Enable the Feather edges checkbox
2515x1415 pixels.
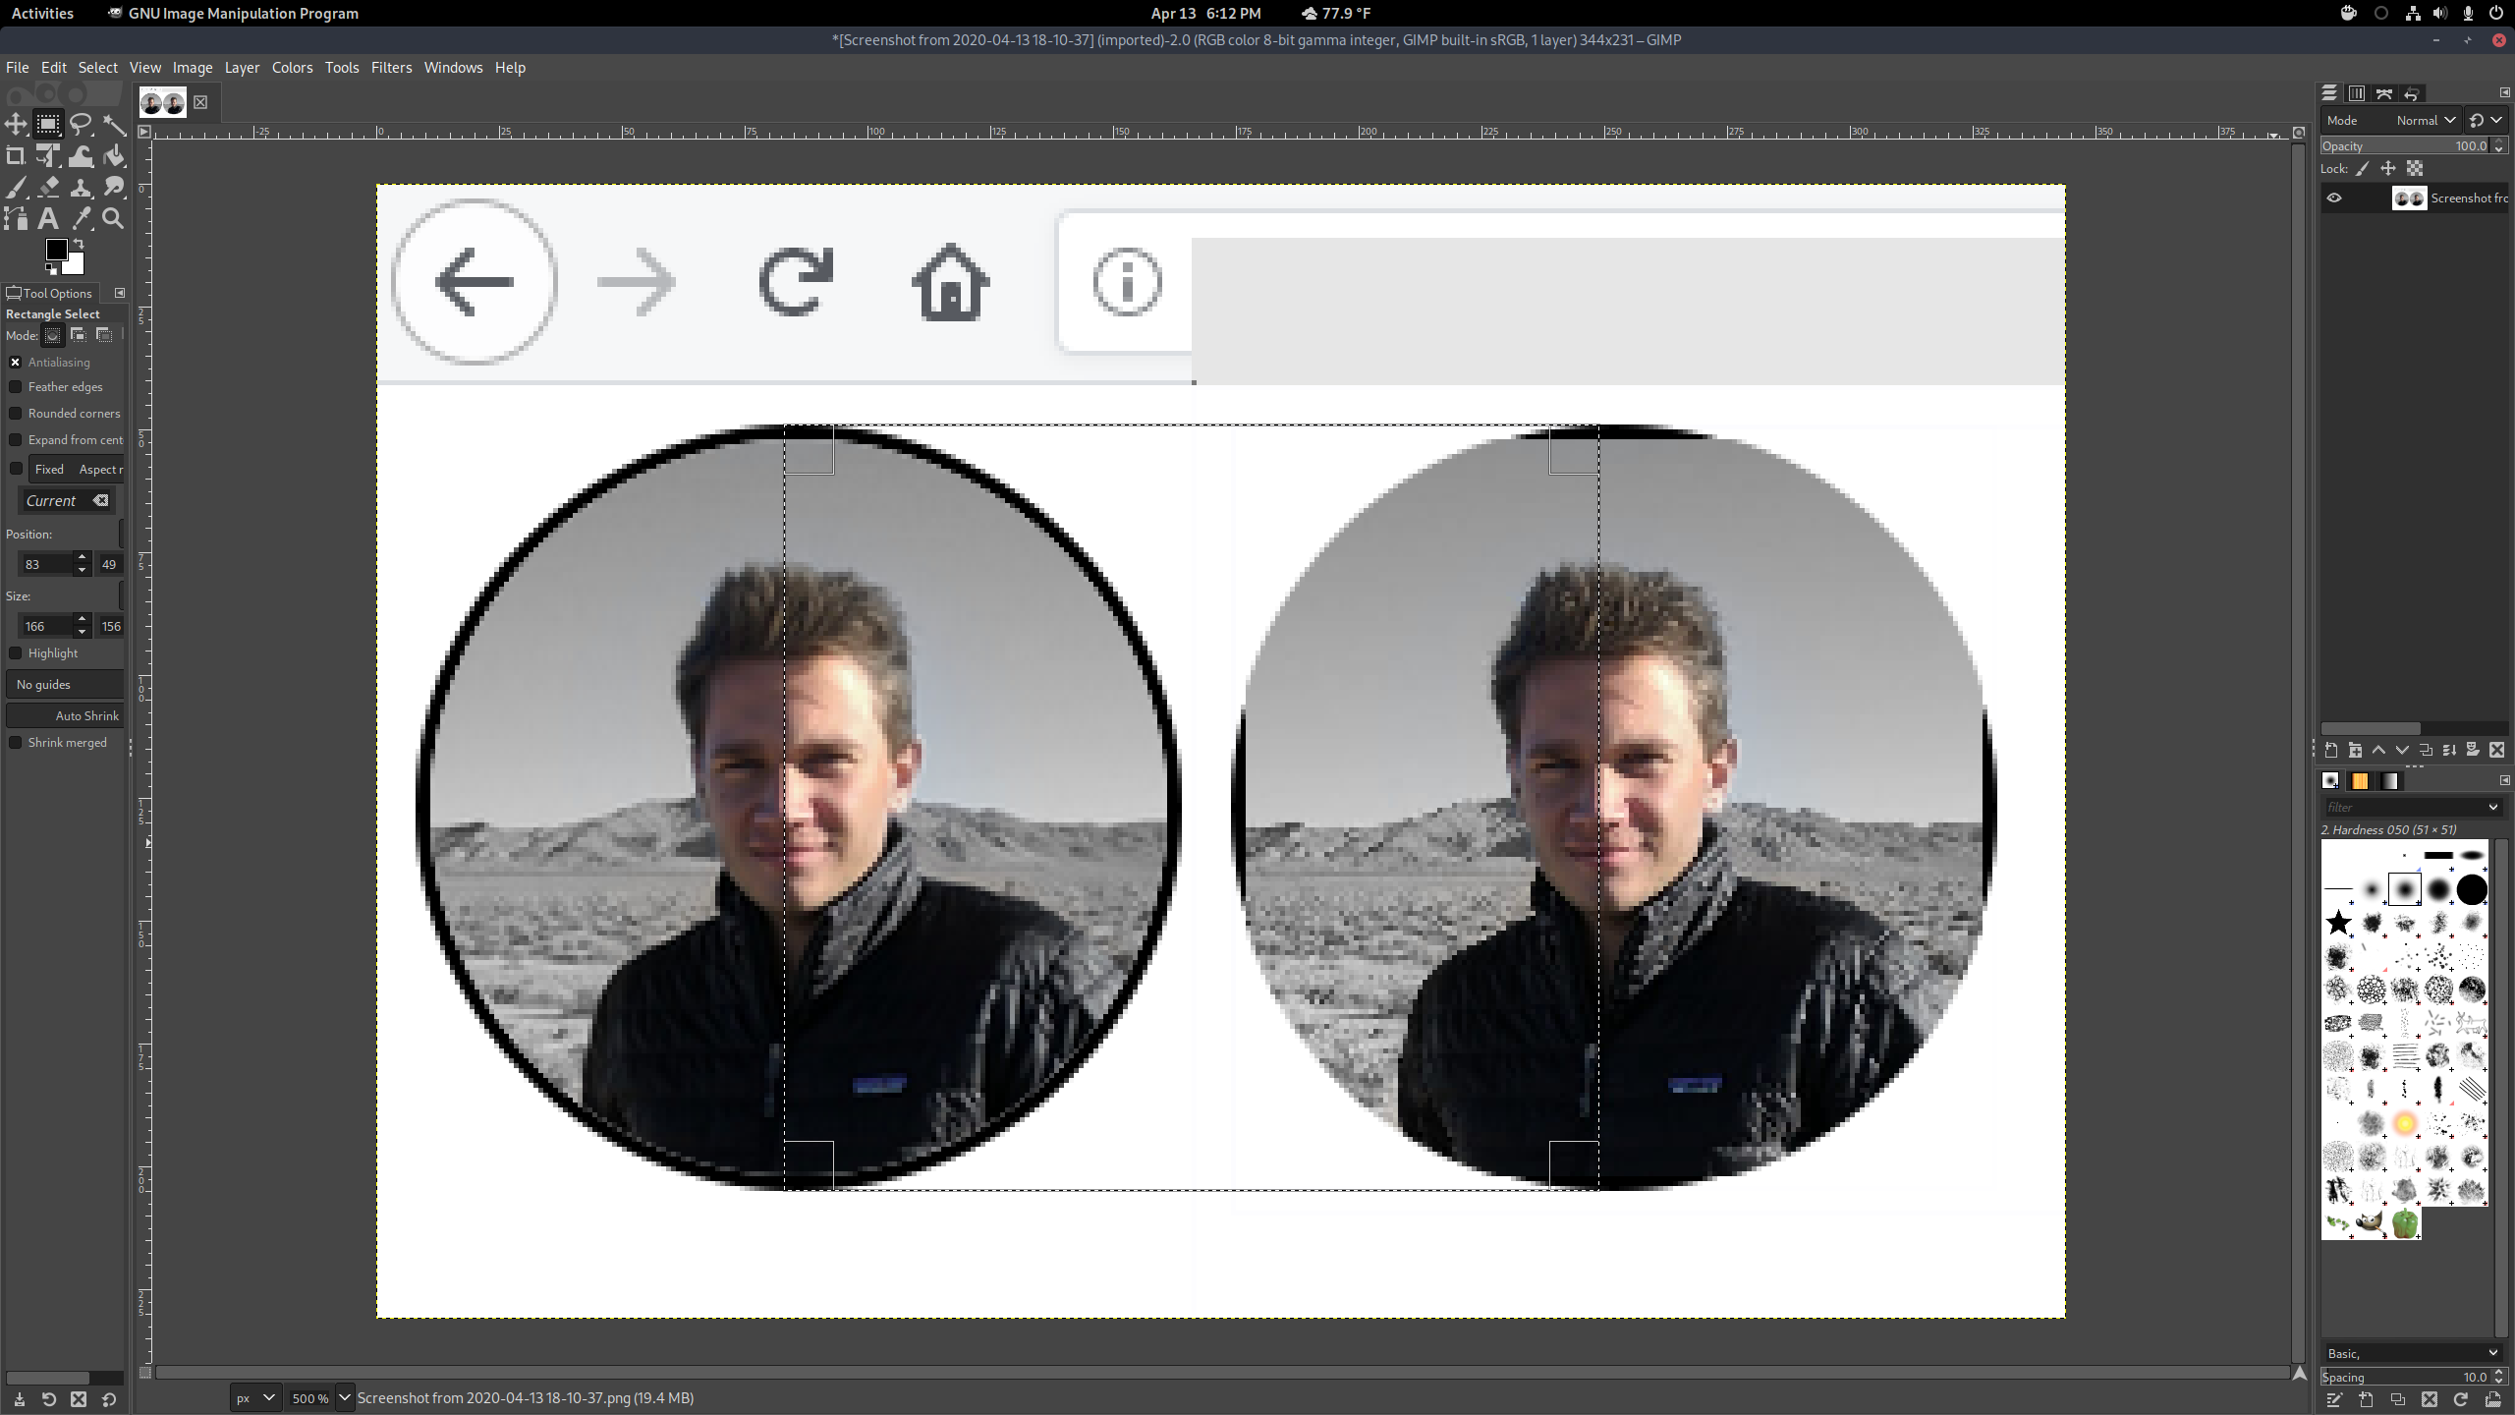point(16,387)
